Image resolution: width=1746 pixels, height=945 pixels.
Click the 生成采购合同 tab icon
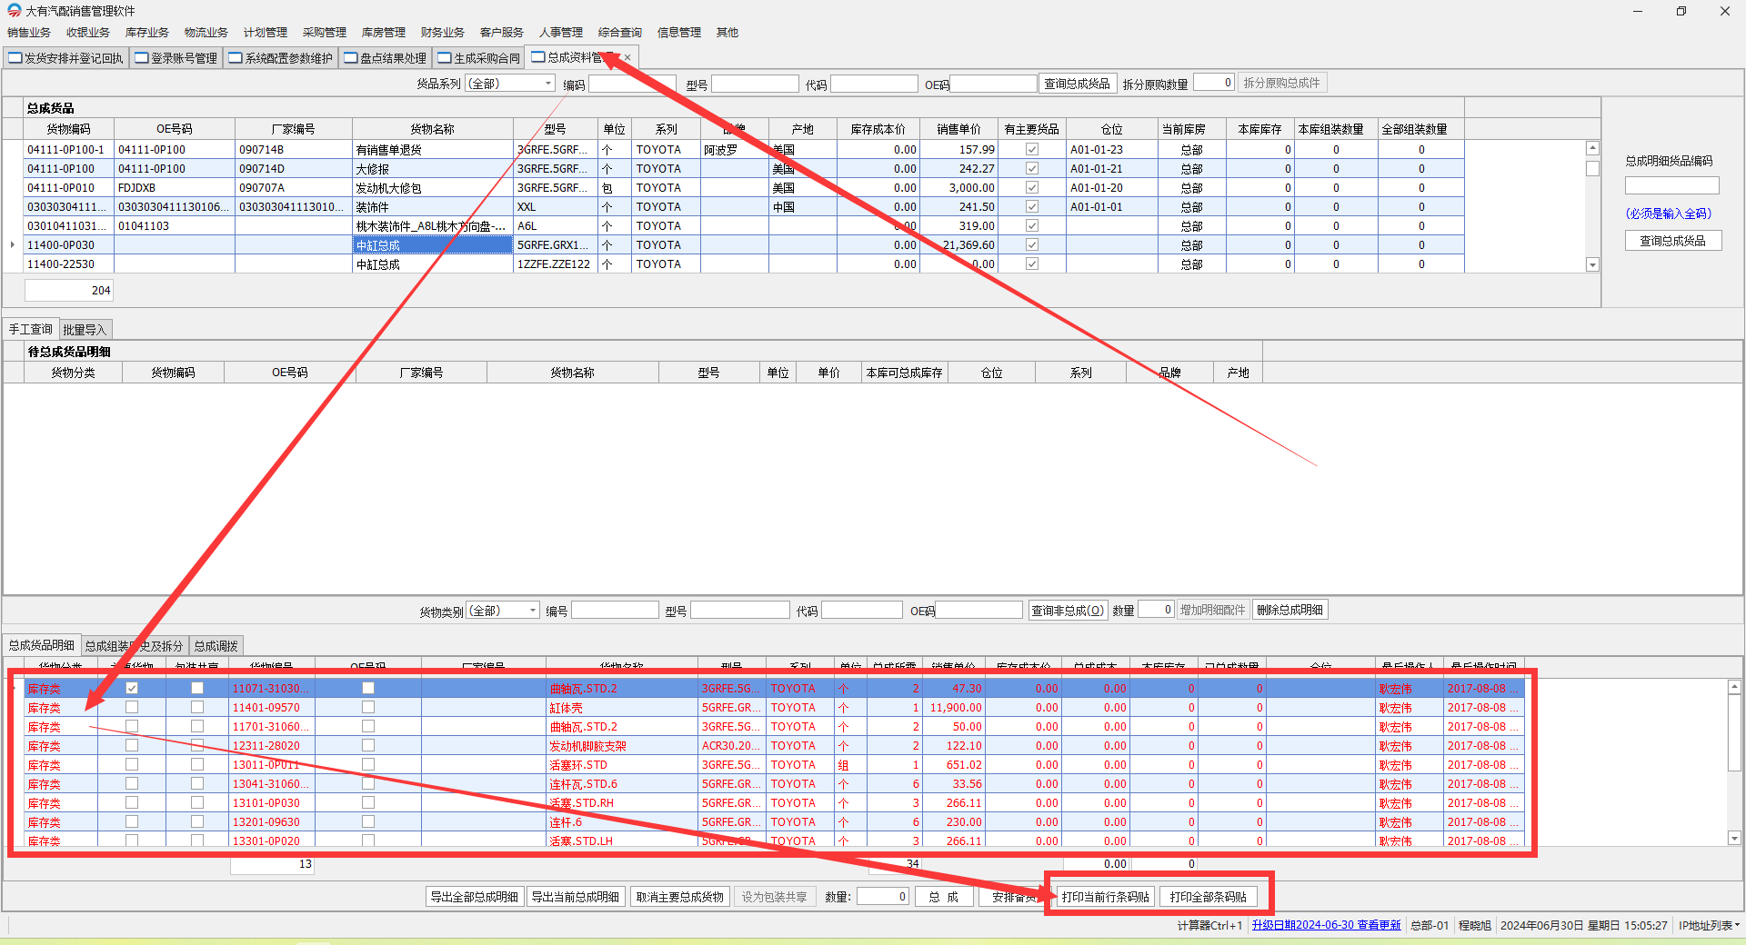(x=445, y=58)
